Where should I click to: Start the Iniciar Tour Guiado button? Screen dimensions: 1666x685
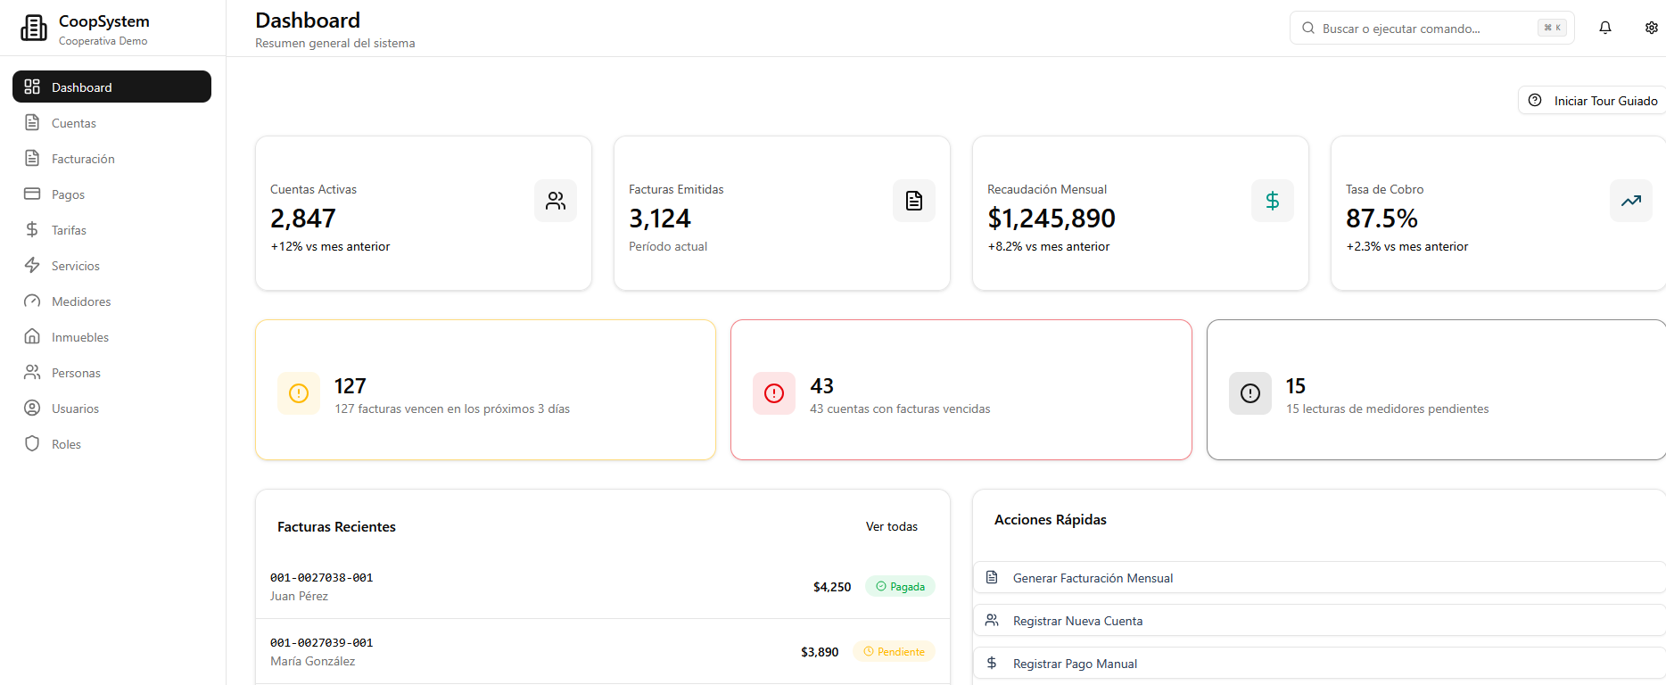1593,101
